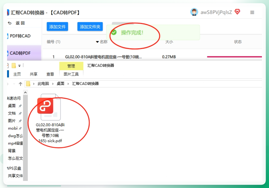Click the username awS8PVjPqlsZ
This screenshot has width=269, height=188.
click(216, 12)
